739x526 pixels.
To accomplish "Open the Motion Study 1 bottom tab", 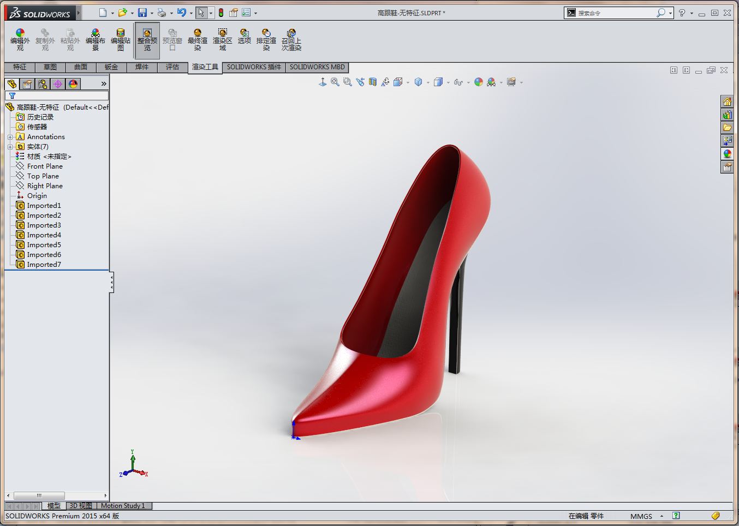I will 123,506.
